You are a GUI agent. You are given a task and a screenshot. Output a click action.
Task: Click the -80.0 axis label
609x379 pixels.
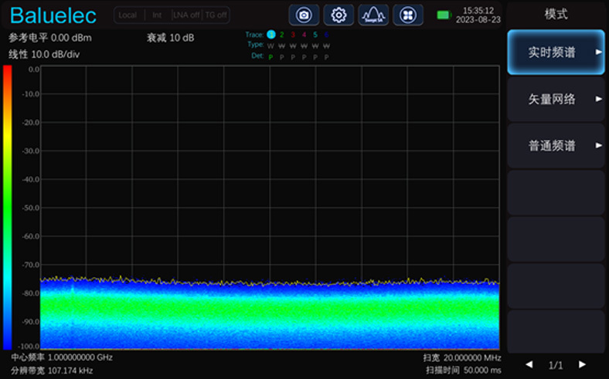(31, 293)
